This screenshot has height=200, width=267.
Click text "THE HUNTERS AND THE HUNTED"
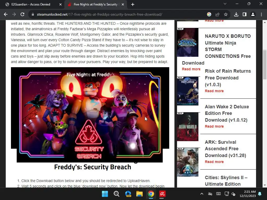tap(86, 23)
